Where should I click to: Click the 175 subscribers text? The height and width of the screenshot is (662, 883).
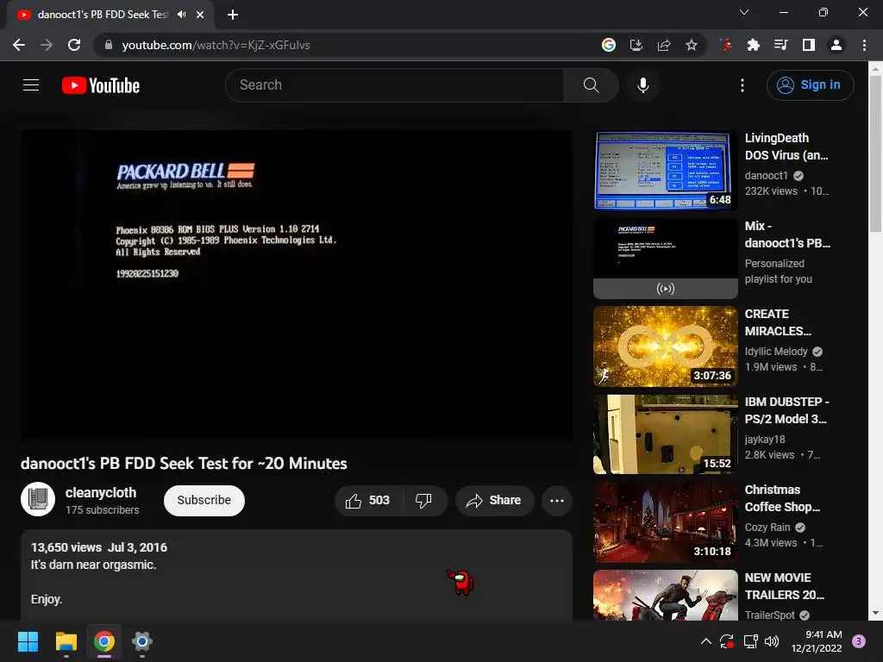(x=102, y=510)
